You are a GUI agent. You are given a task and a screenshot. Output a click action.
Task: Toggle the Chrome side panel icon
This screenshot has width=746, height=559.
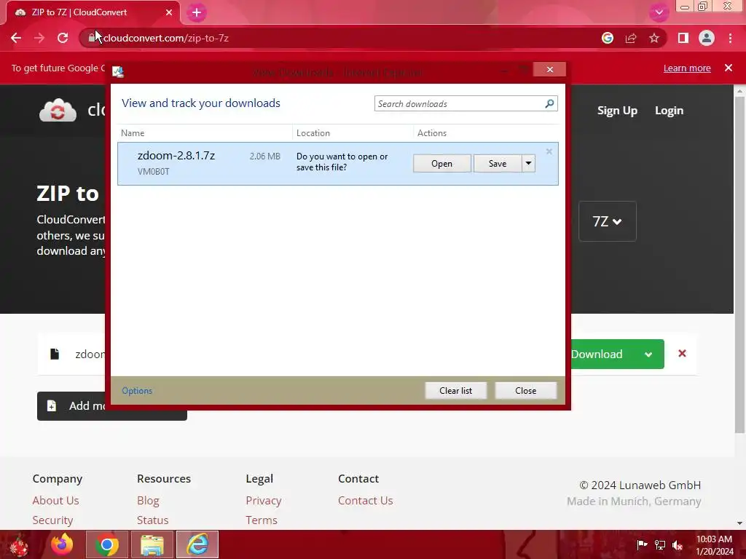pos(683,38)
